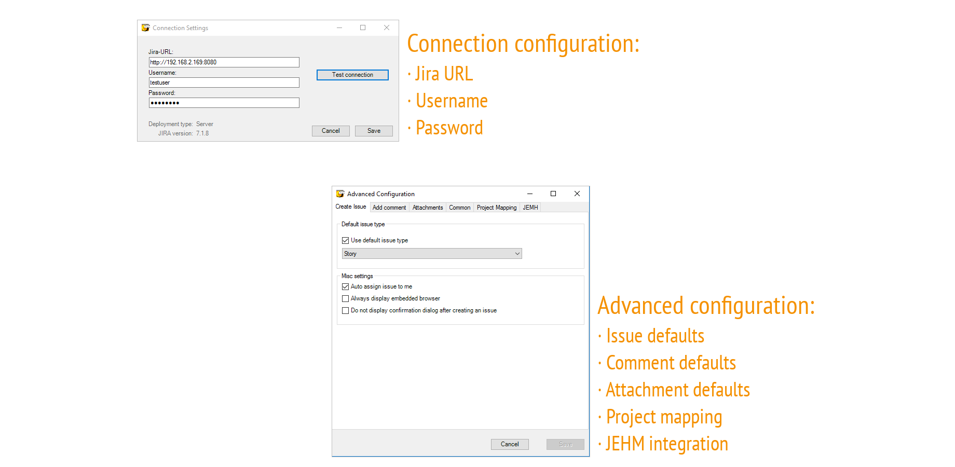Click the Advanced Configuration title bar app icon
Viewport: 955px width, 467px height.
click(341, 194)
